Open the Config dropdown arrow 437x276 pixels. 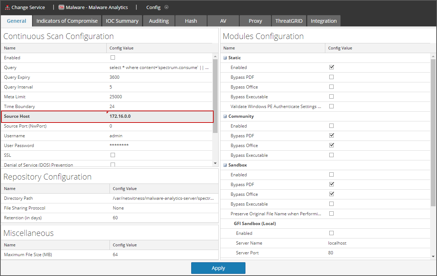click(x=166, y=7)
